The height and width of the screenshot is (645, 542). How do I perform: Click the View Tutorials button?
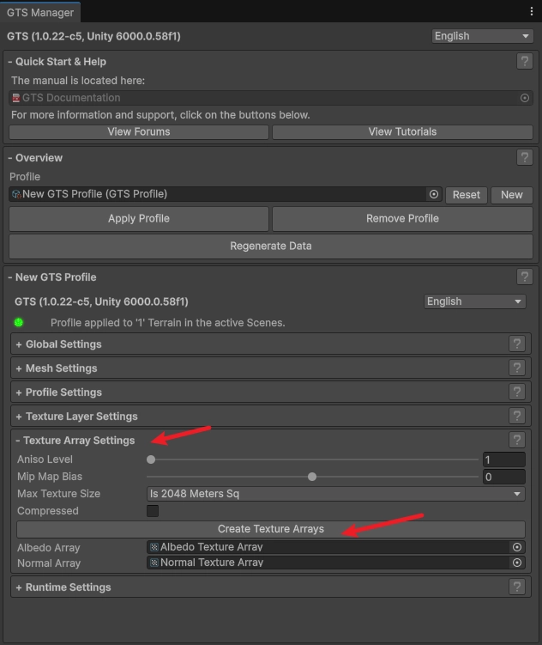click(402, 132)
